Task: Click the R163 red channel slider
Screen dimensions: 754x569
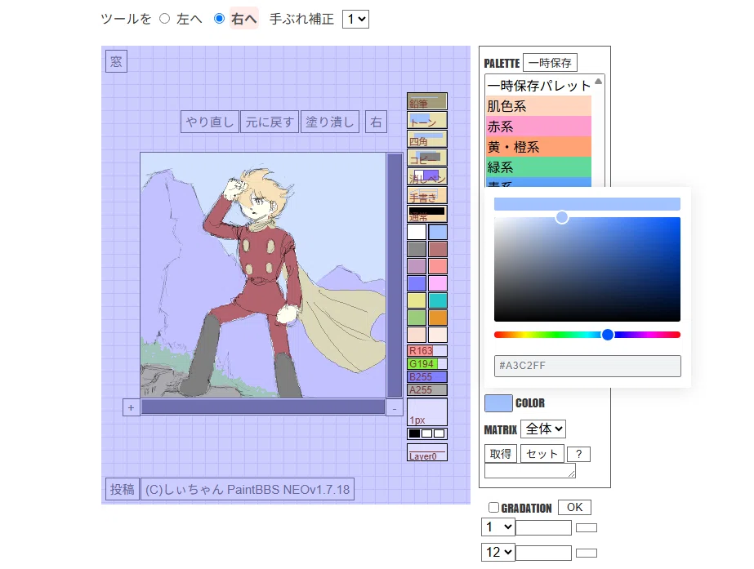Action: pos(427,351)
